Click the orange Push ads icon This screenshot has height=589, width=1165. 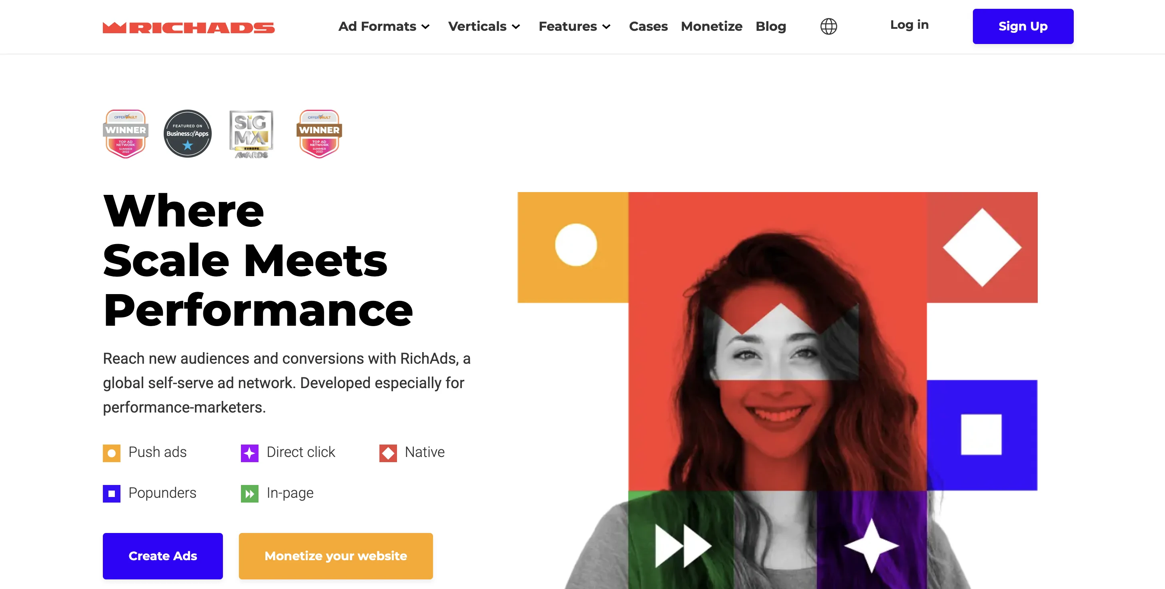[x=112, y=453]
